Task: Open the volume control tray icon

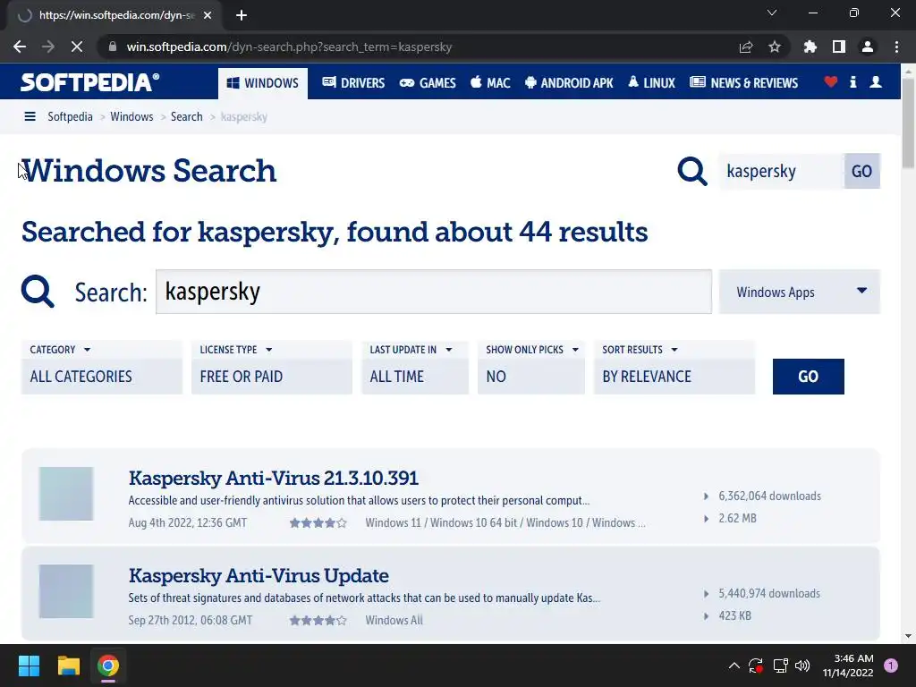Action: pos(802,666)
